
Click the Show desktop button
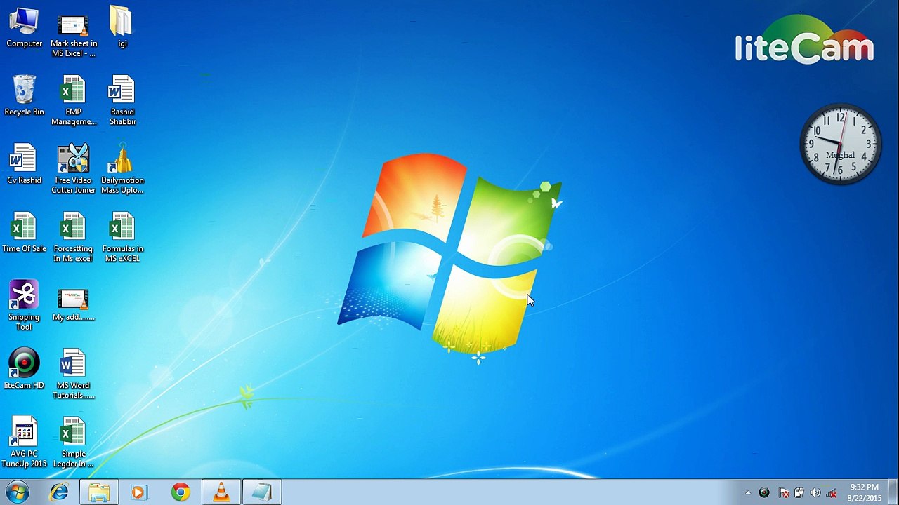(893, 492)
